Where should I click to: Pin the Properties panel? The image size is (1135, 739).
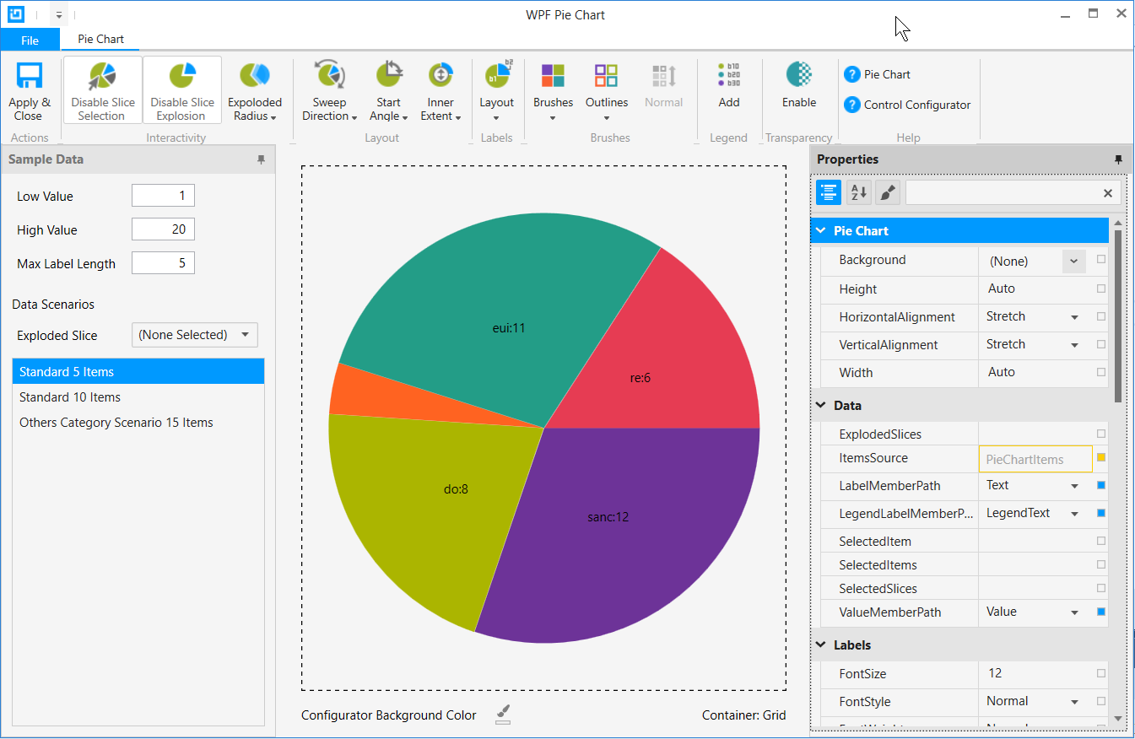(1118, 159)
